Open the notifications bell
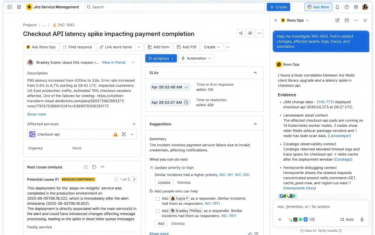This screenshot has height=235, width=375. tap(338, 7)
